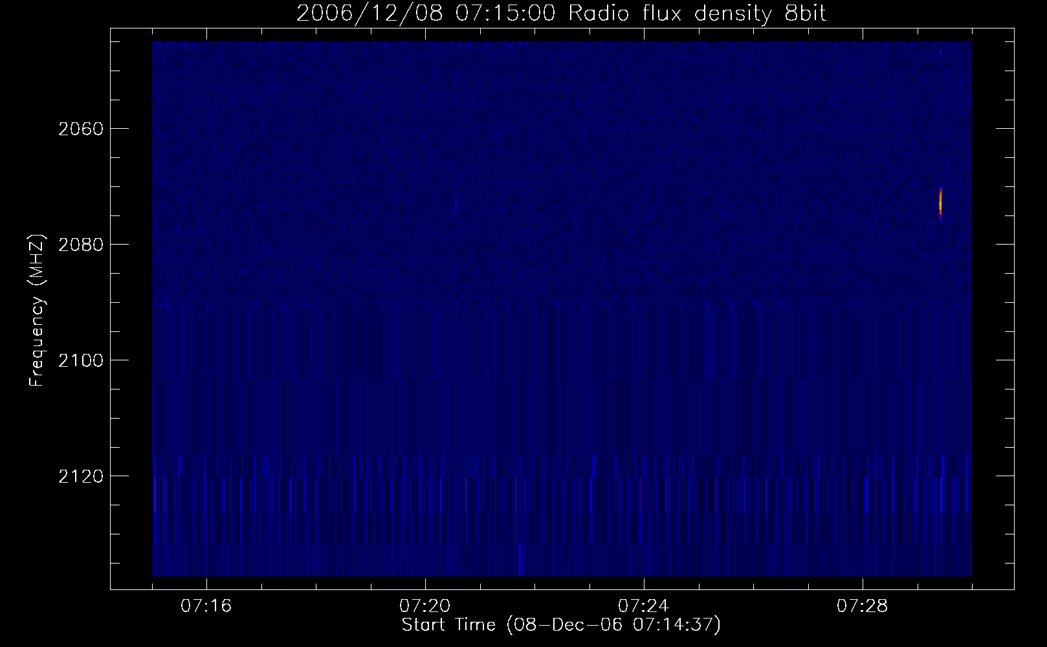The image size is (1047, 647).
Task: Click the 07:20 time tick label
Action: [424, 606]
